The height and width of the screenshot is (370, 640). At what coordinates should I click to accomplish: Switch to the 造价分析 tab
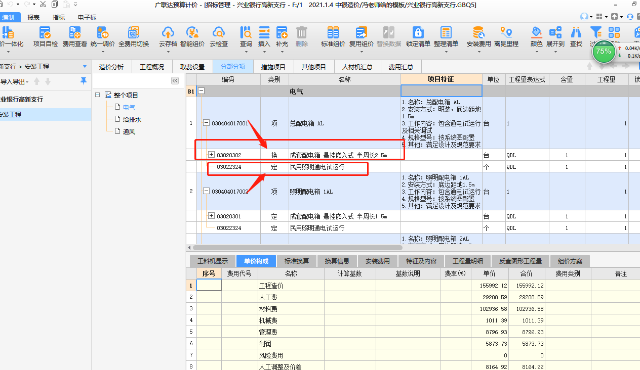click(x=111, y=67)
